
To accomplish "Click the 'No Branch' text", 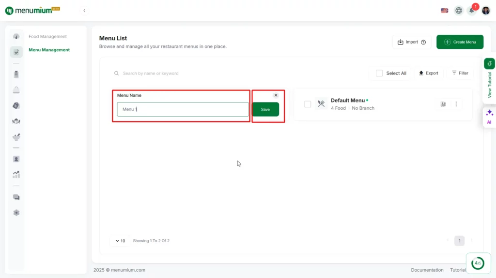I will pos(363,108).
